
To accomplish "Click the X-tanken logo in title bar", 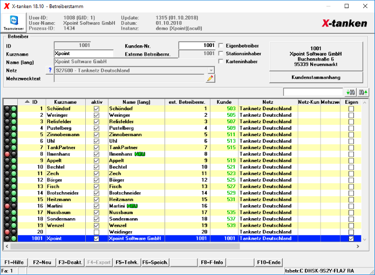I will point(6,6).
